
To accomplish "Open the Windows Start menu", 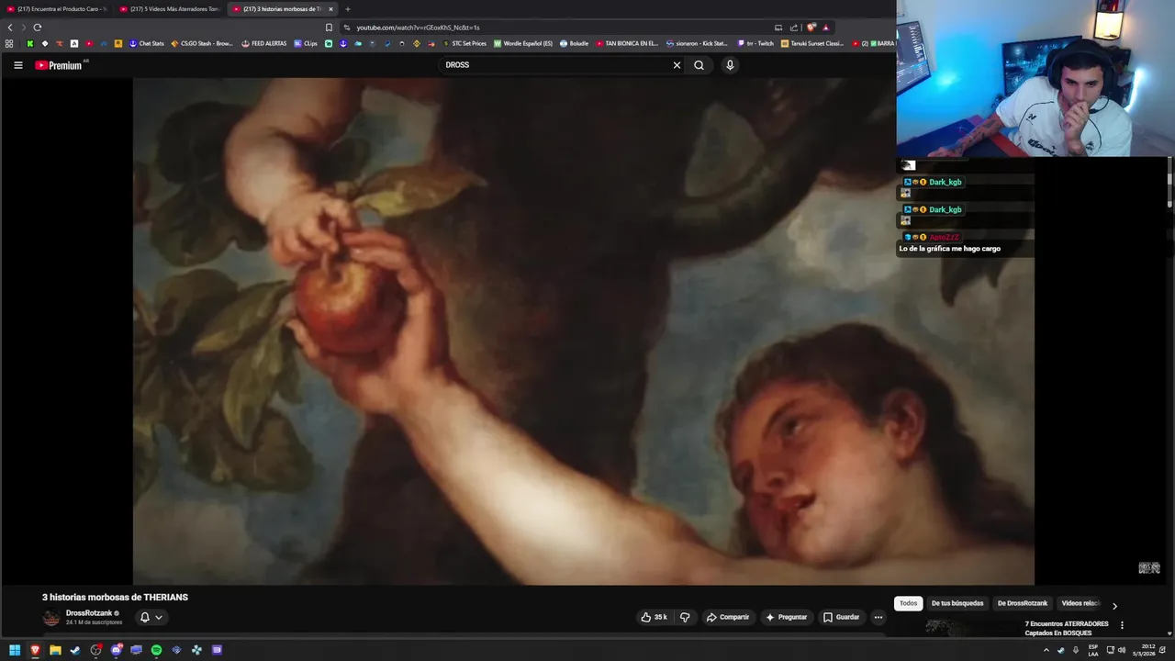I will [15, 650].
